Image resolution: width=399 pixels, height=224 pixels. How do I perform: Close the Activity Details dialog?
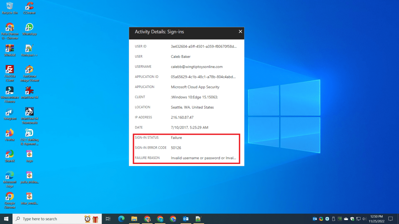[x=240, y=31]
